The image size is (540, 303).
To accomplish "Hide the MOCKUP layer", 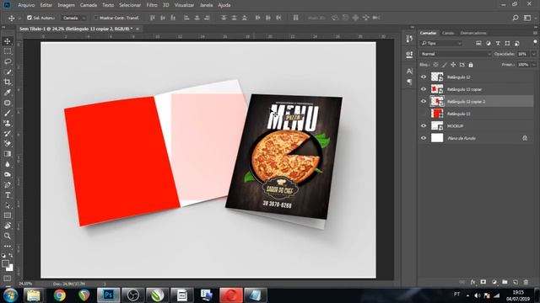I will click(424, 125).
